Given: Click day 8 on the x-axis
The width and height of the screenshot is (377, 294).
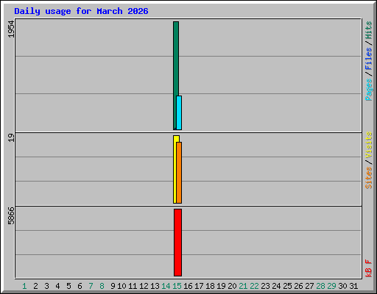Looking at the screenshot, I should coord(102,286).
